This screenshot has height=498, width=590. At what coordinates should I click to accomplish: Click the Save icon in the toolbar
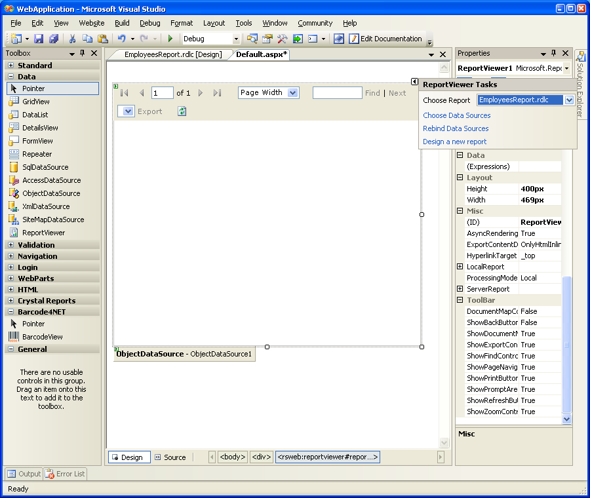coord(39,39)
